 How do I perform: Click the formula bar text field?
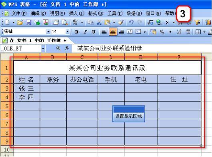click(142, 48)
